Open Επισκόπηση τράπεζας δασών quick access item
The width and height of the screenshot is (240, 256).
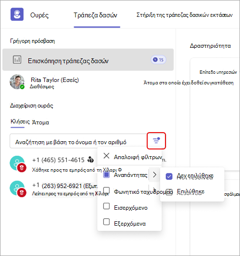[88, 60]
